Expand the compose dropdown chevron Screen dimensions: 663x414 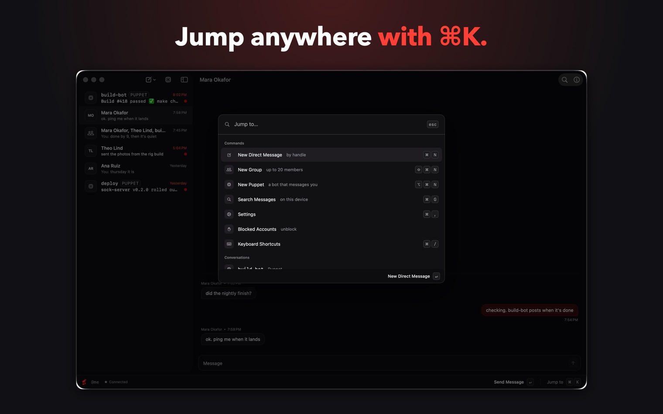(x=154, y=80)
